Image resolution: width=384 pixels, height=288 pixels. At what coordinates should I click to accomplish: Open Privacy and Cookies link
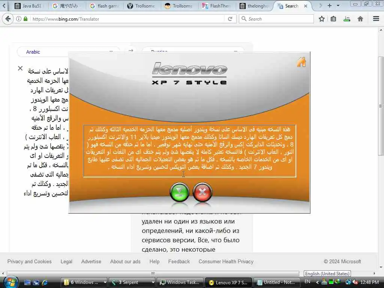pyautogui.click(x=29, y=261)
